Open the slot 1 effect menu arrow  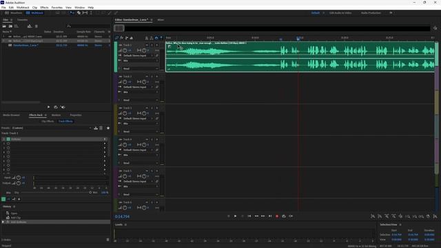105,139
